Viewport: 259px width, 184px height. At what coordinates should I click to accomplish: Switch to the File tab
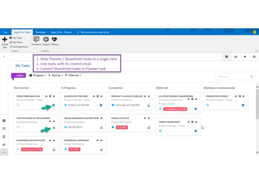click(6, 32)
